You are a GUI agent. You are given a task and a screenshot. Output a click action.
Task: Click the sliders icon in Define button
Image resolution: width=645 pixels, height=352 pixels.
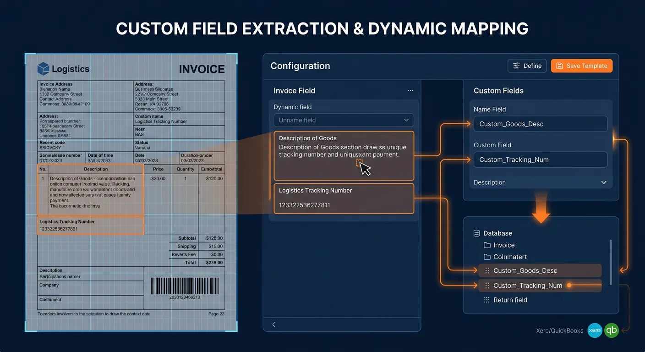click(516, 66)
